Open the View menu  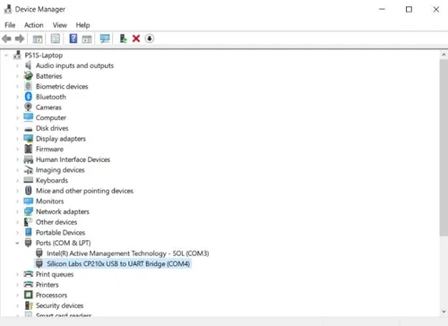click(60, 25)
